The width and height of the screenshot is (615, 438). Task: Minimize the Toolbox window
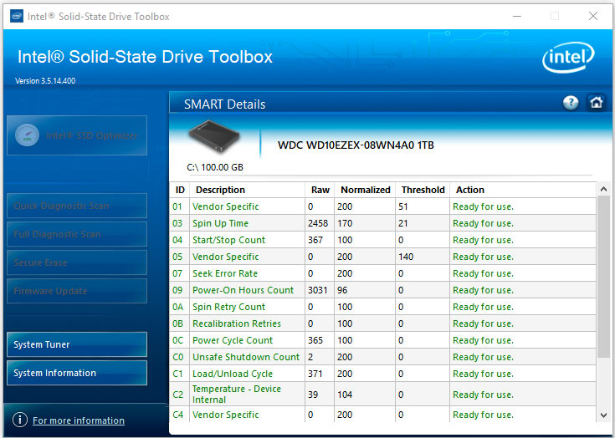pyautogui.click(x=517, y=16)
